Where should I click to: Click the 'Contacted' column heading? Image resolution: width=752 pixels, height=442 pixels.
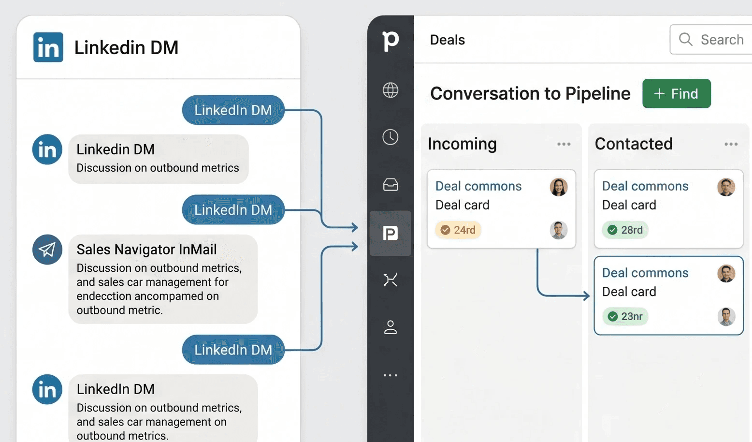[634, 144]
